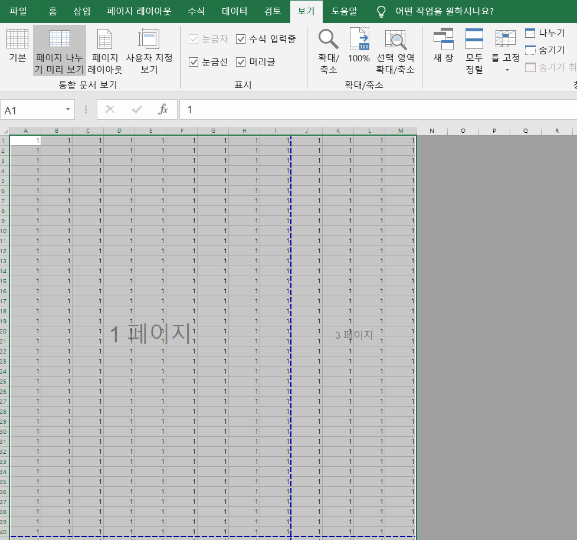This screenshot has width=577, height=540.
Task: Switch to the Insert (삽입) tab
Action: click(81, 11)
